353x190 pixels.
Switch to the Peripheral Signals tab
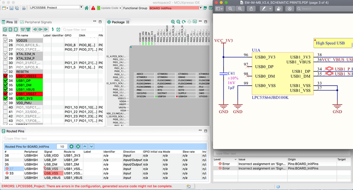point(36,22)
